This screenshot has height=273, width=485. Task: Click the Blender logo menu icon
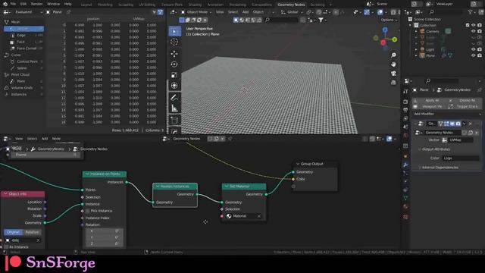click(x=5, y=4)
